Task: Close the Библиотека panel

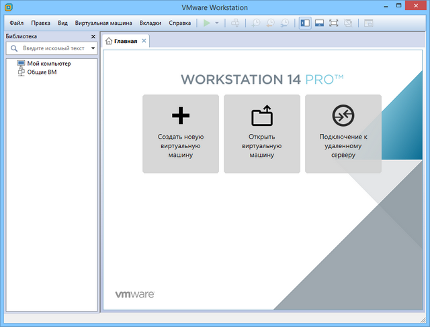Action: 93,36
